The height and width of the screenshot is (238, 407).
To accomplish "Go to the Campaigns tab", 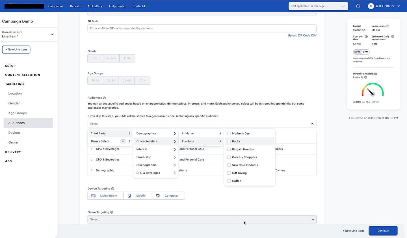I will click(x=56, y=6).
